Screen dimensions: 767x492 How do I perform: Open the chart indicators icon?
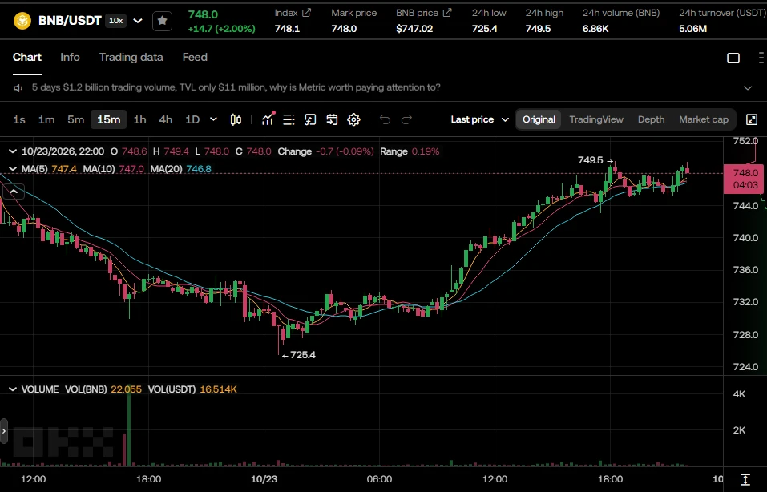(x=268, y=119)
